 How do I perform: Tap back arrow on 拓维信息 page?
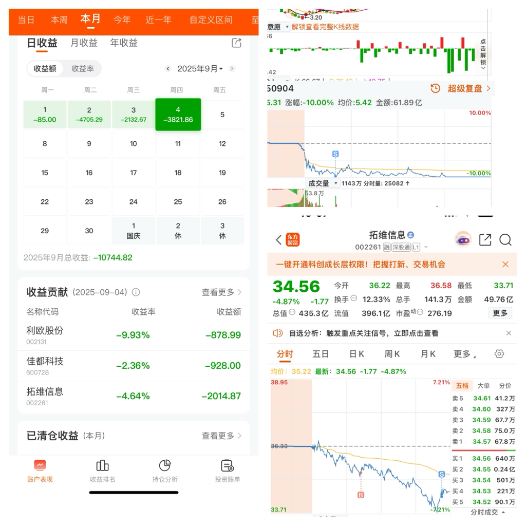coord(278,240)
